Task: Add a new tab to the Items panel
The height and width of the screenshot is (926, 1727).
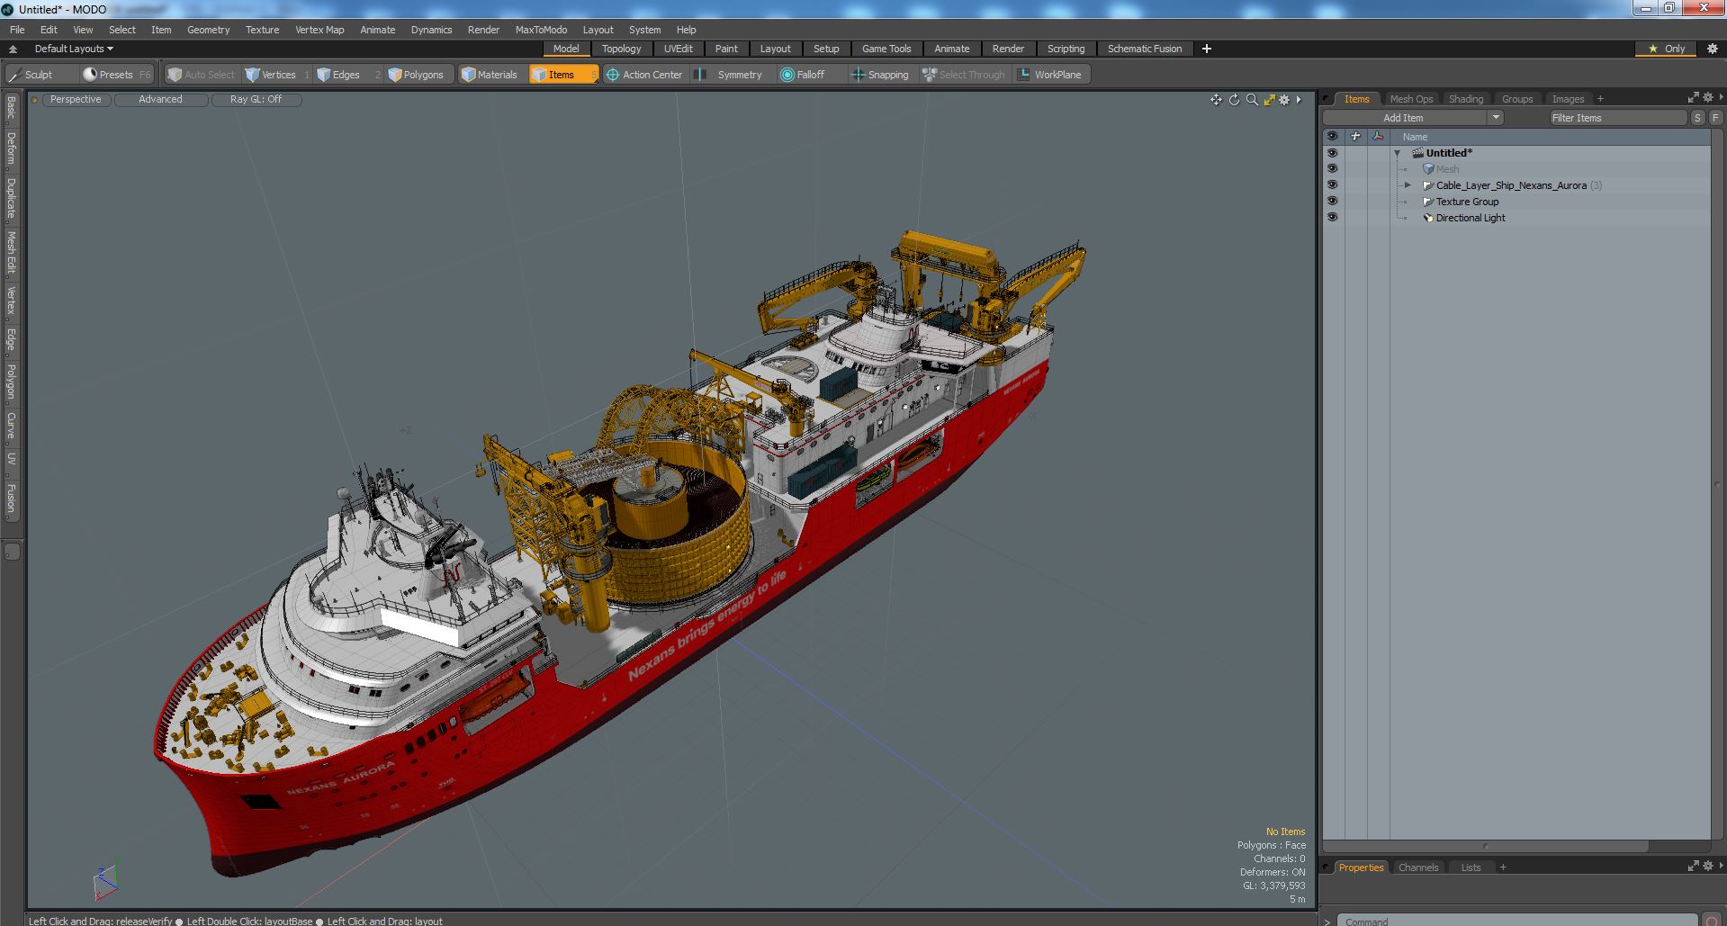Action: [1600, 99]
